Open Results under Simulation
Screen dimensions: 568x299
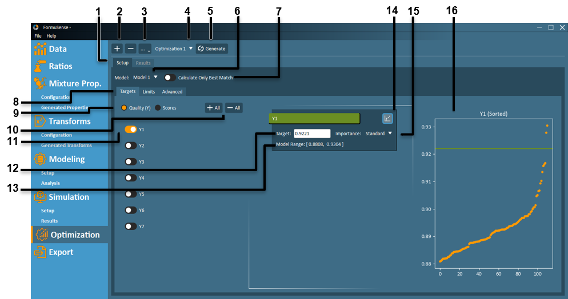click(49, 221)
